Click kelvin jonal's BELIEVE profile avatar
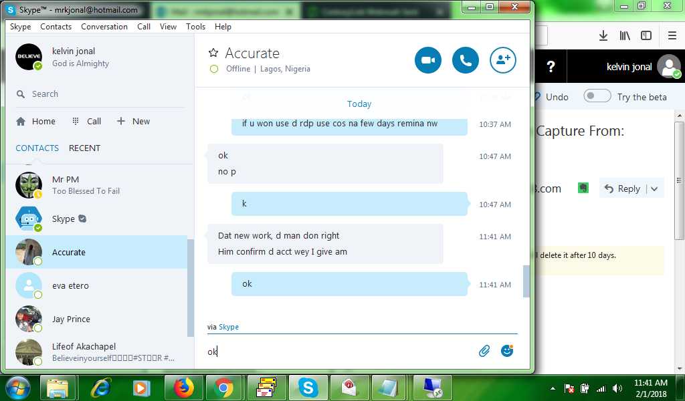 tap(29, 57)
